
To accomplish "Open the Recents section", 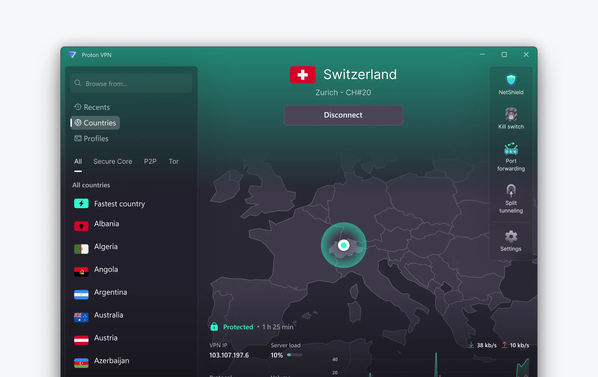I will [x=92, y=107].
